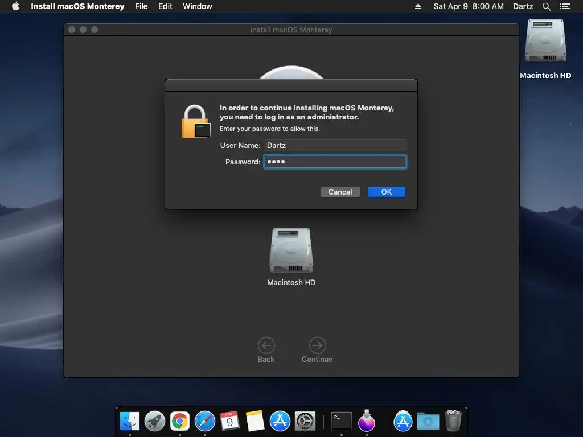Open Notes from the Dock

coord(254,421)
